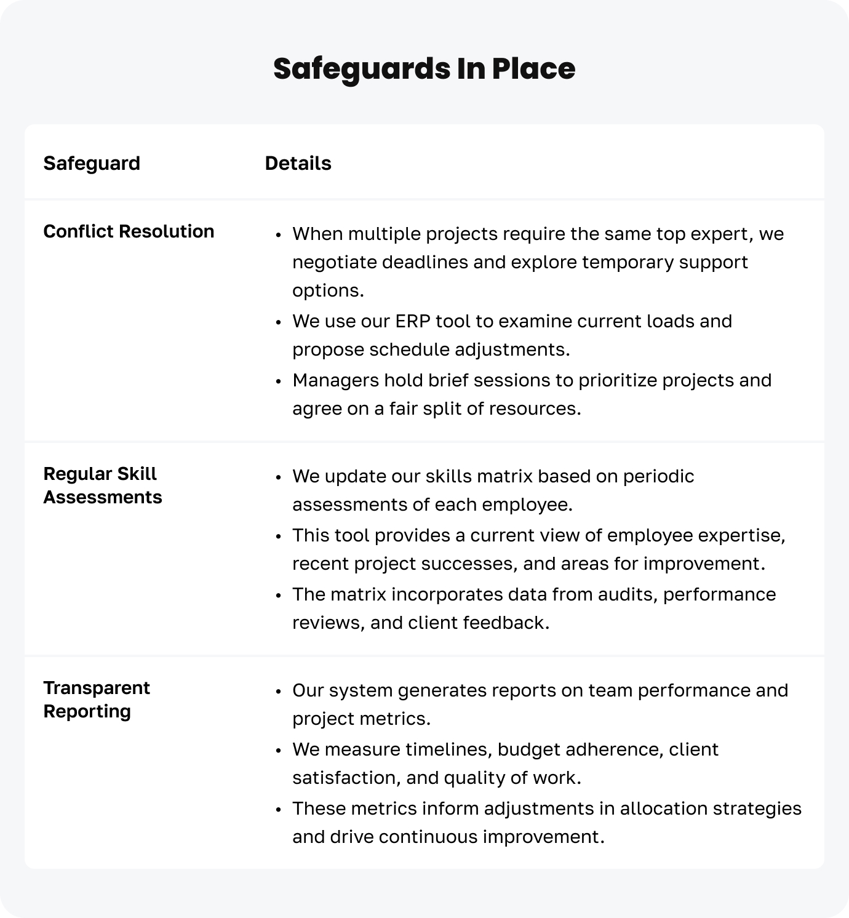Click the bullet about managers' brief sessions
849x918 pixels.
tap(532, 394)
